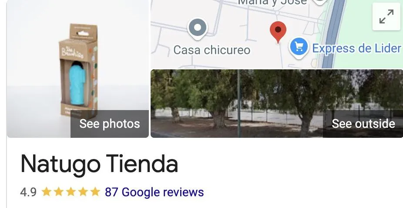Click the Maria y Jose place label
Screen dimensions: 403x208
272,2
